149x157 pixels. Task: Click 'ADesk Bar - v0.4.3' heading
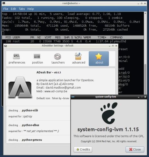[48, 72]
